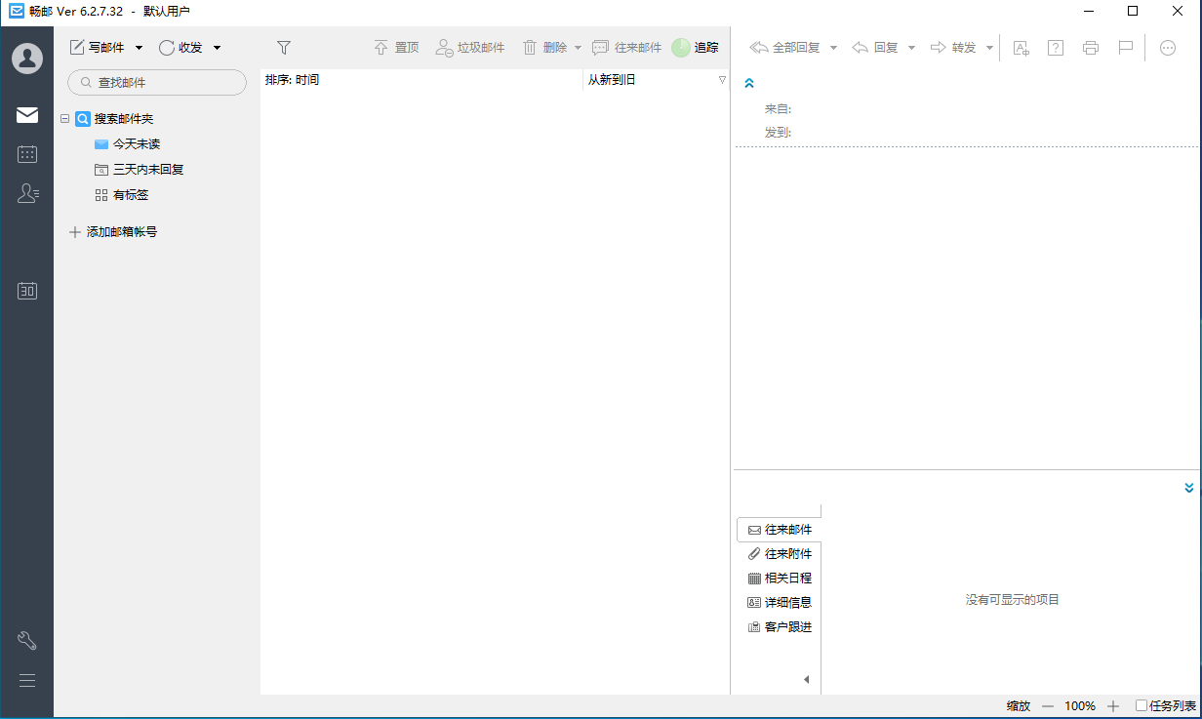Enable the 任务列表 checkbox

click(x=1142, y=705)
